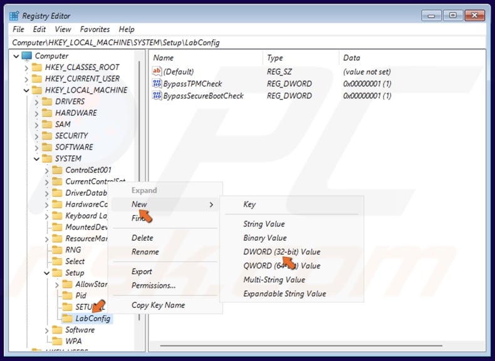Click the LabConfig folder icon
The height and width of the screenshot is (361, 495).
coord(67,318)
